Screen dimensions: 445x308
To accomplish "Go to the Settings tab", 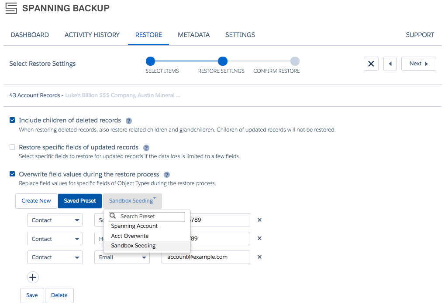I will [x=240, y=35].
